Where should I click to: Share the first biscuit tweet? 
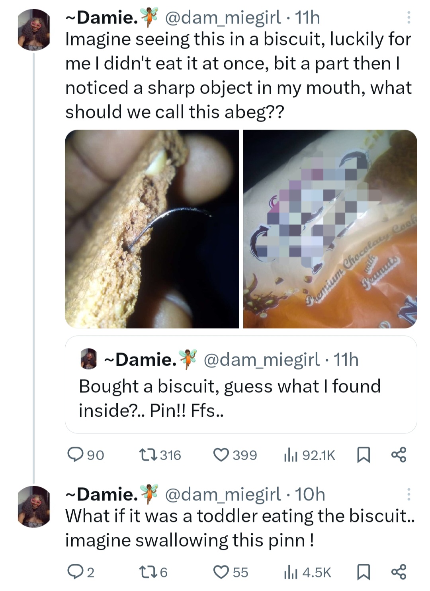[399, 455]
